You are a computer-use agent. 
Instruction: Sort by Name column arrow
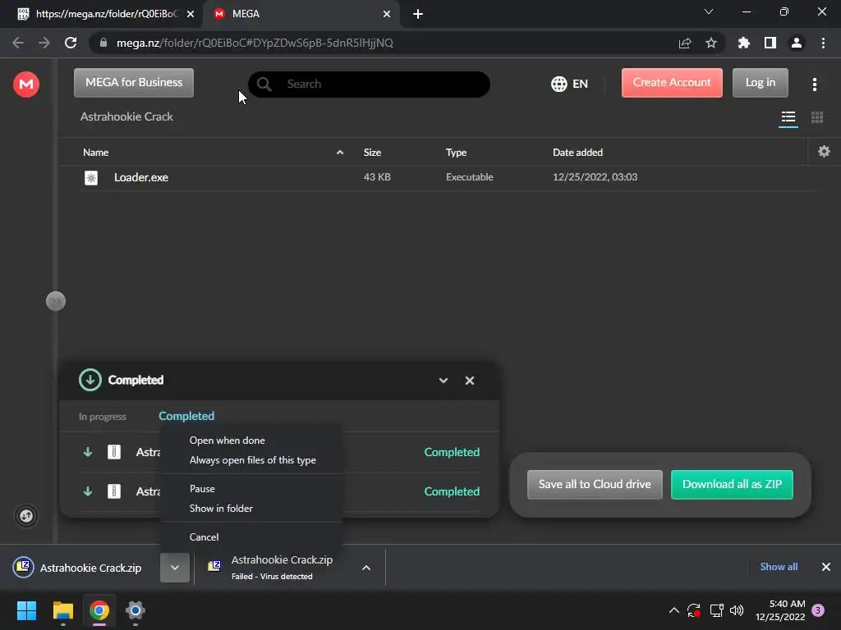[x=339, y=153]
